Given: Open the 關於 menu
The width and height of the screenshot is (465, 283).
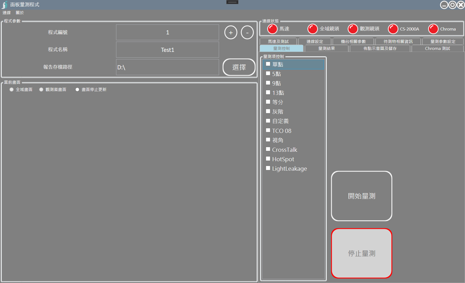Looking at the screenshot, I should (20, 13).
